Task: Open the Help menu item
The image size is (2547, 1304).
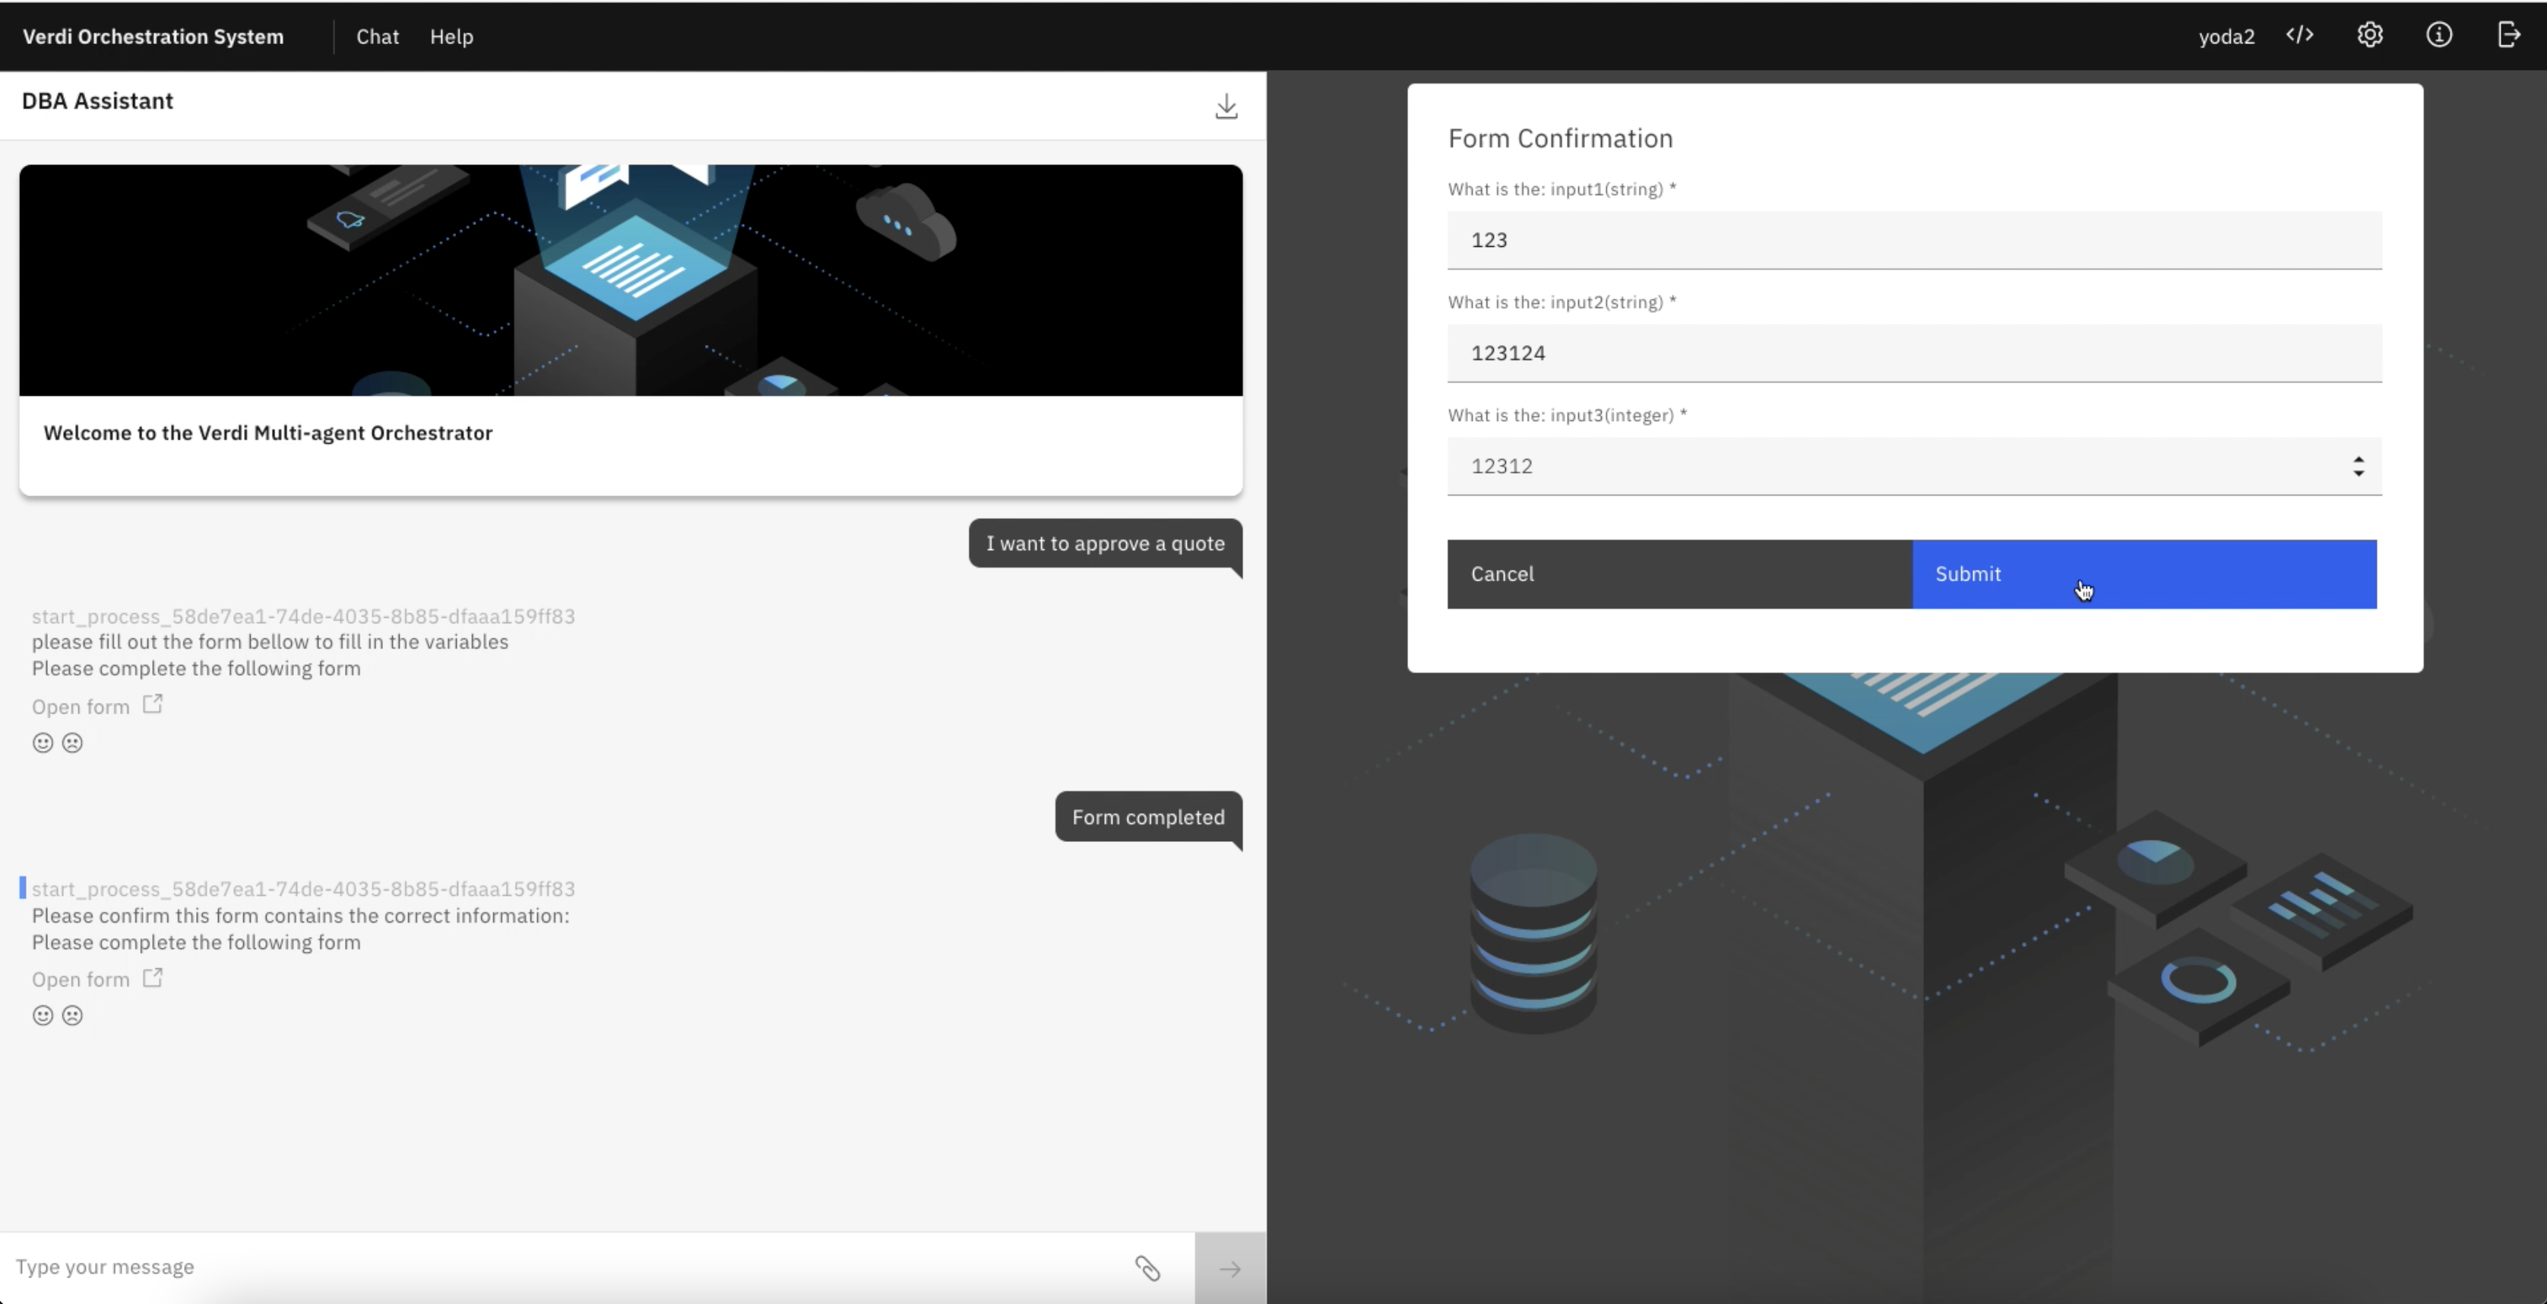Action: pos(451,36)
